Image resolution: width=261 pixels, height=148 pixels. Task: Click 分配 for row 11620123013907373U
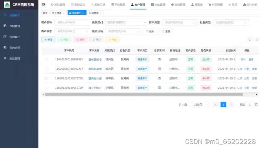[x=247, y=78]
